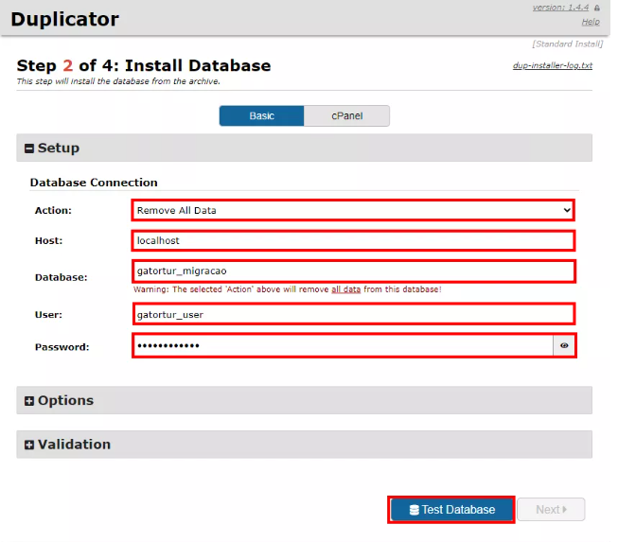The image size is (618, 542).
Task: Focus the Database field with gatortur_migracao
Action: (353, 271)
